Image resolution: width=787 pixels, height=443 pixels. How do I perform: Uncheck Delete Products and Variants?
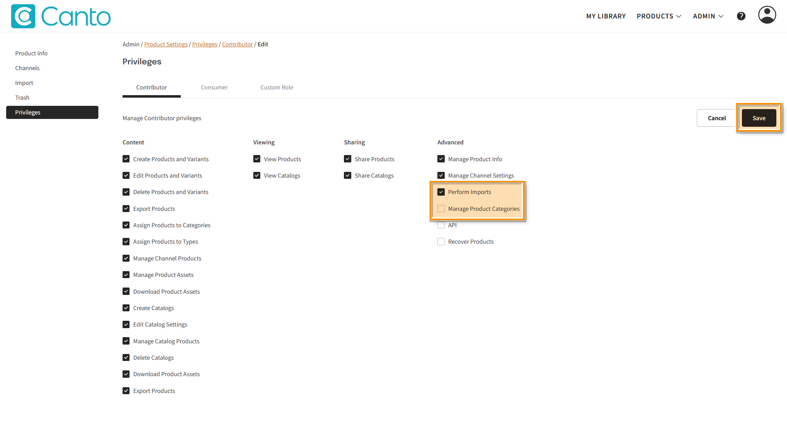click(x=126, y=192)
